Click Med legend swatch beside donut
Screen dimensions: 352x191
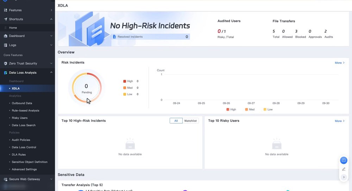(125, 88)
